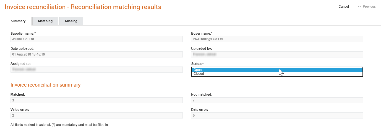Click the Supplier name field

coord(96,39)
